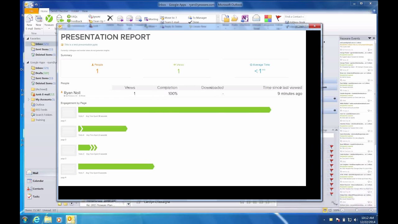Switch to Calendar navigation pane
Viewport: 398px width, 224px height.
[x=41, y=181]
